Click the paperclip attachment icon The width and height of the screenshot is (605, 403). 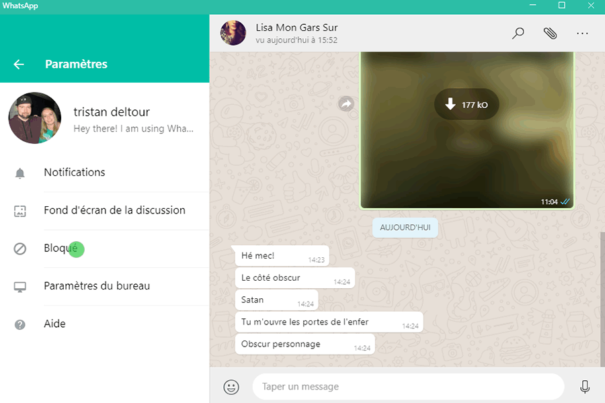[x=551, y=33]
